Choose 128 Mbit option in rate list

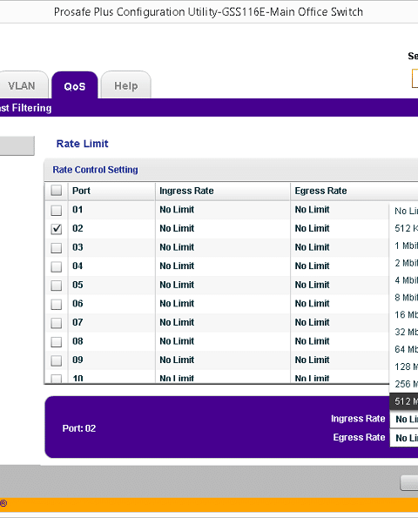(404, 367)
